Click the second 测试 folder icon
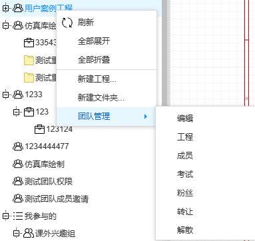Image resolution: width=255 pixels, height=241 pixels. pos(29,77)
